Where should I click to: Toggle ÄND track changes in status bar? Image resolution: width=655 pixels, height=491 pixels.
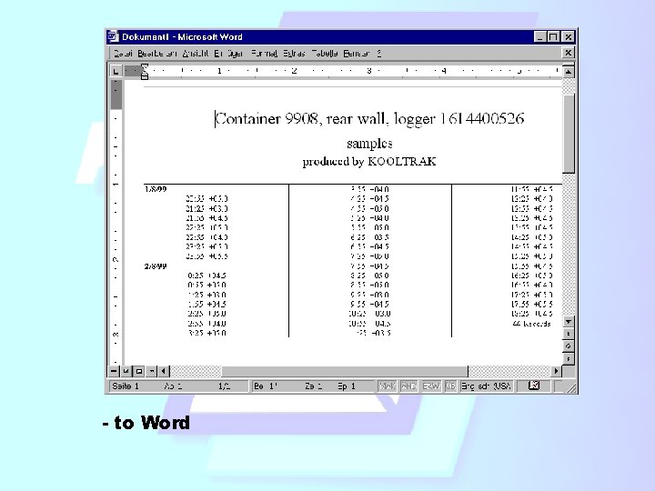[409, 386]
